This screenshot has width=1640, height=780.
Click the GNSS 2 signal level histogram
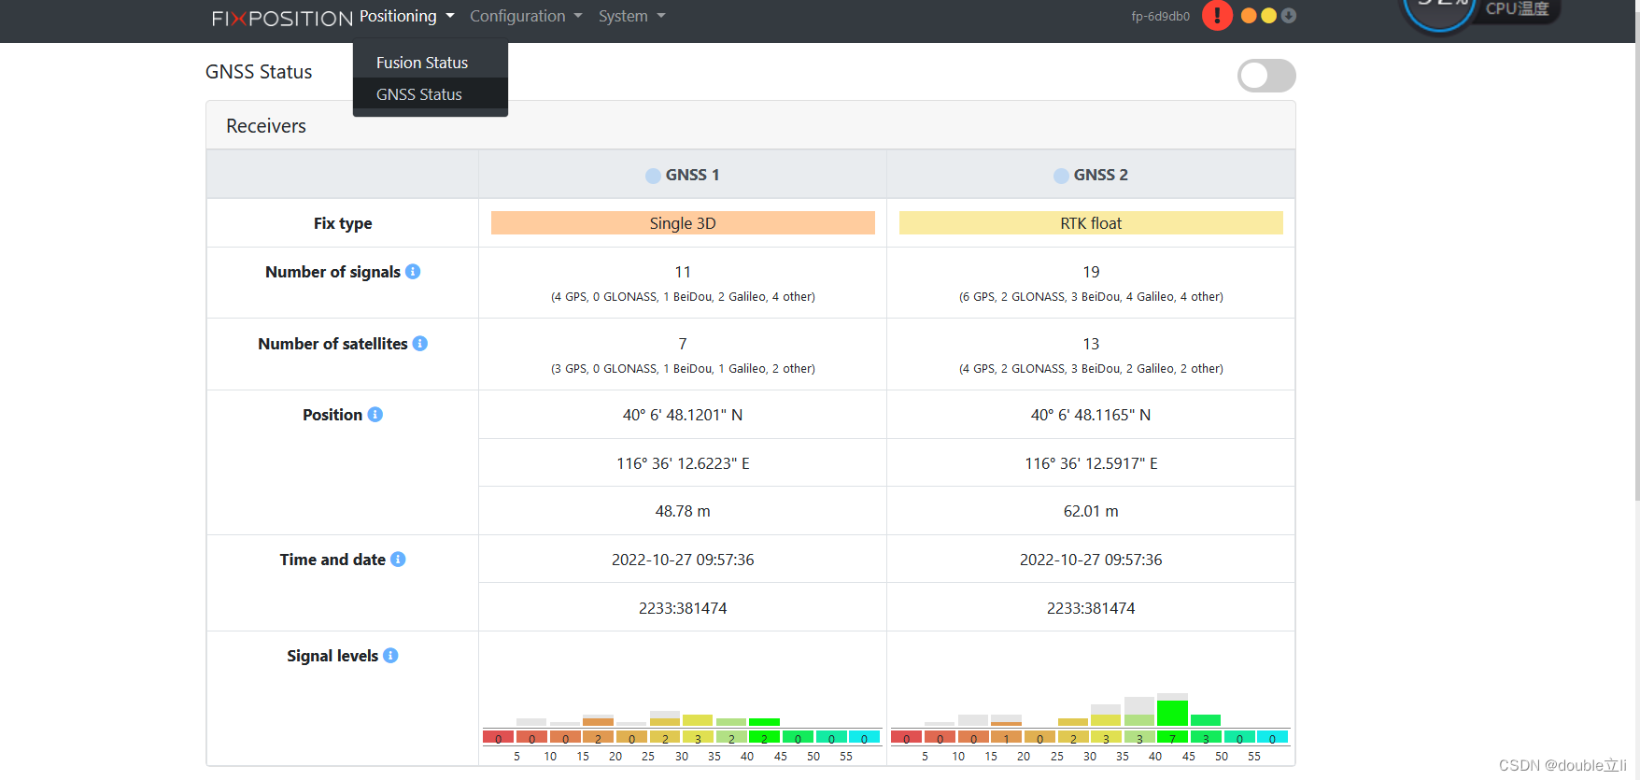pyautogui.click(x=1090, y=728)
